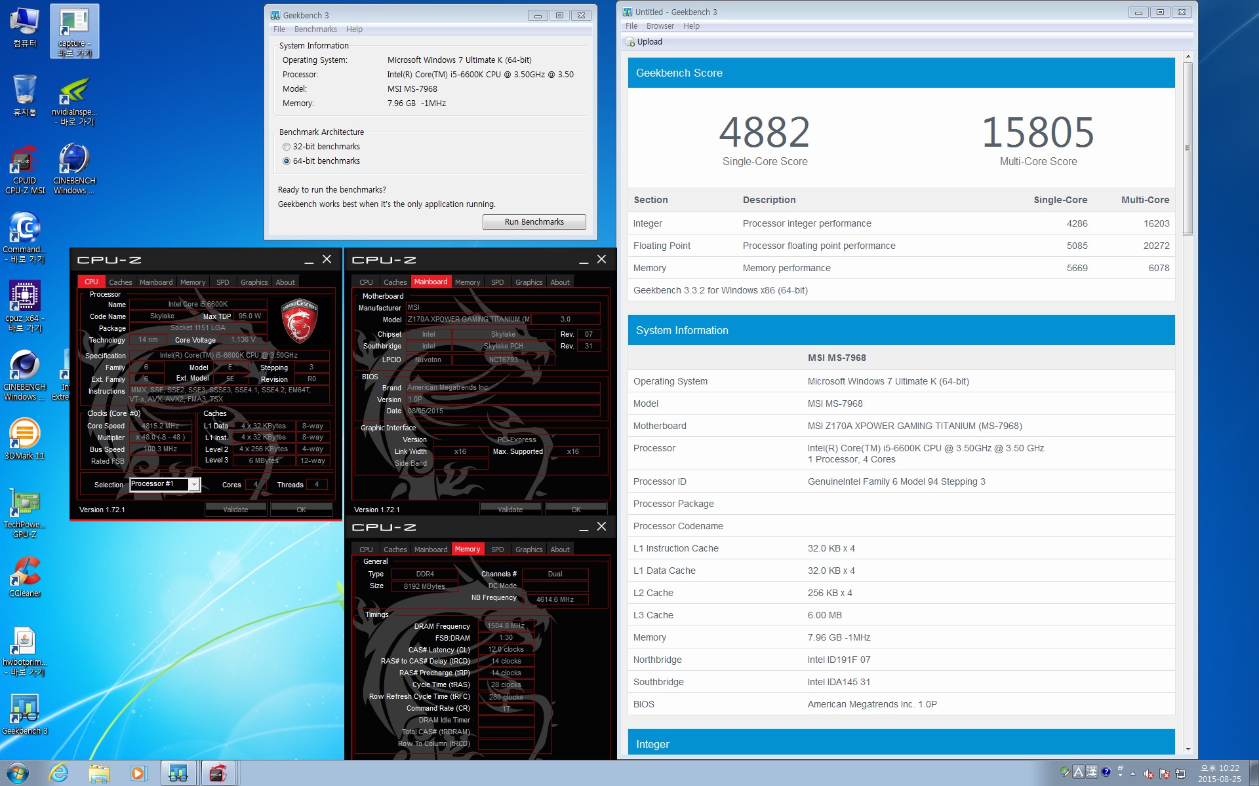Open Browser menu in Geekbench results window
This screenshot has width=1259, height=786.
660,26
